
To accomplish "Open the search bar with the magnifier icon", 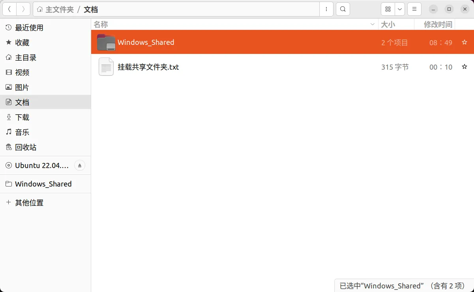I will pyautogui.click(x=342, y=9).
